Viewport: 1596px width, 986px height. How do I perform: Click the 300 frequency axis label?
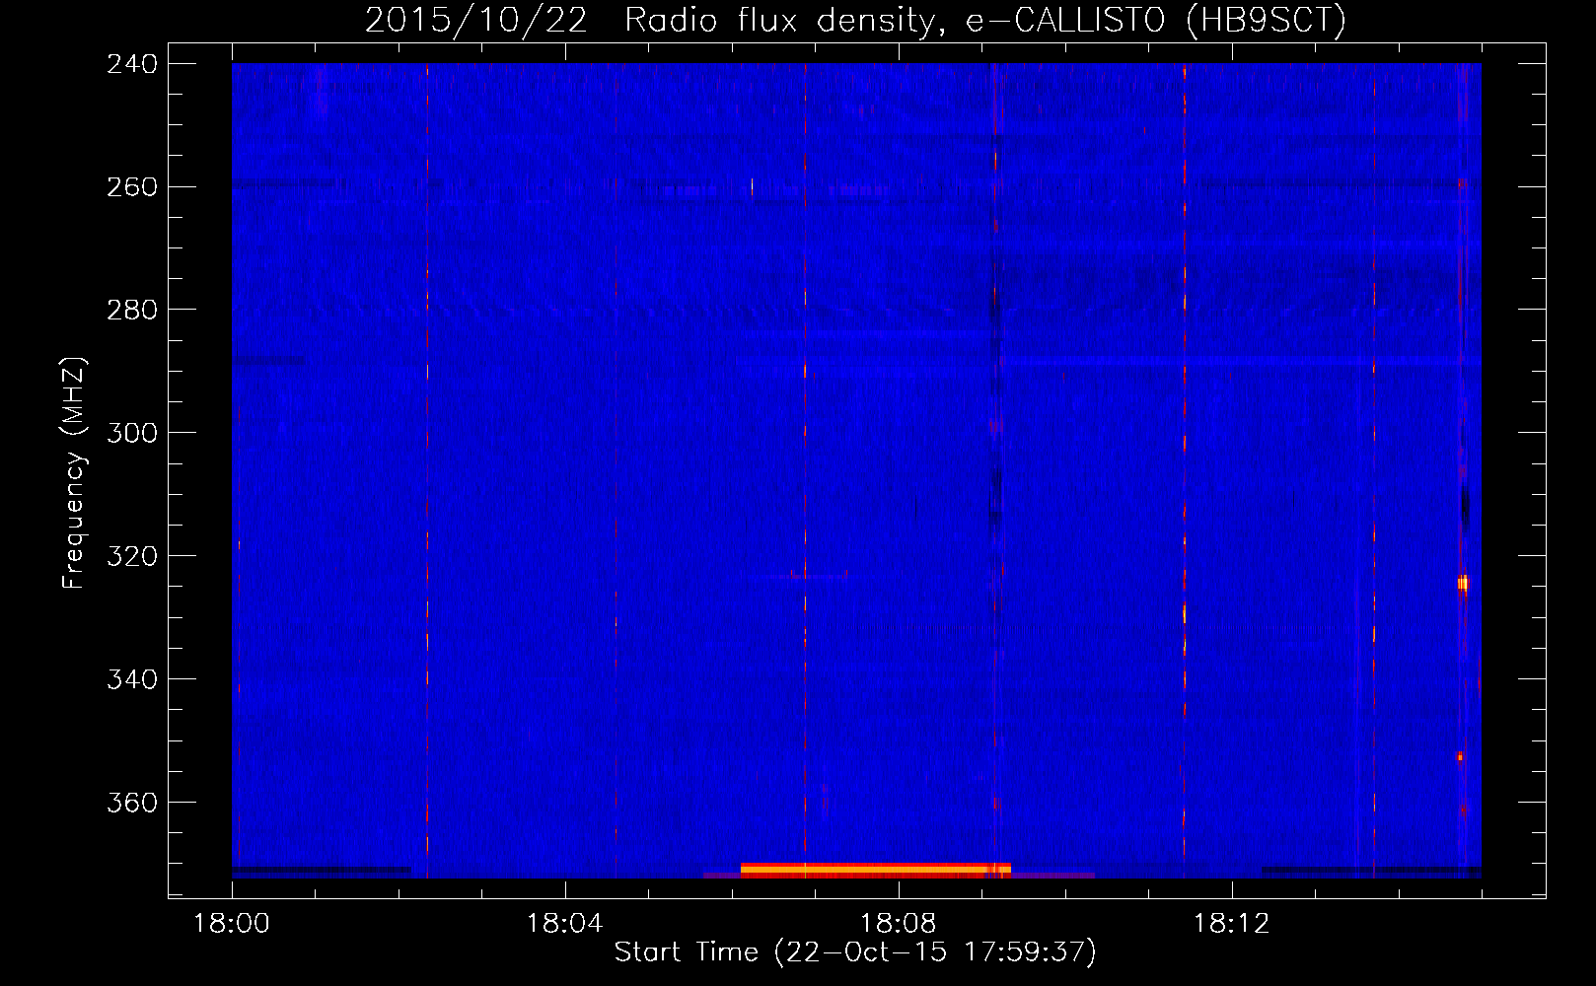131,434
